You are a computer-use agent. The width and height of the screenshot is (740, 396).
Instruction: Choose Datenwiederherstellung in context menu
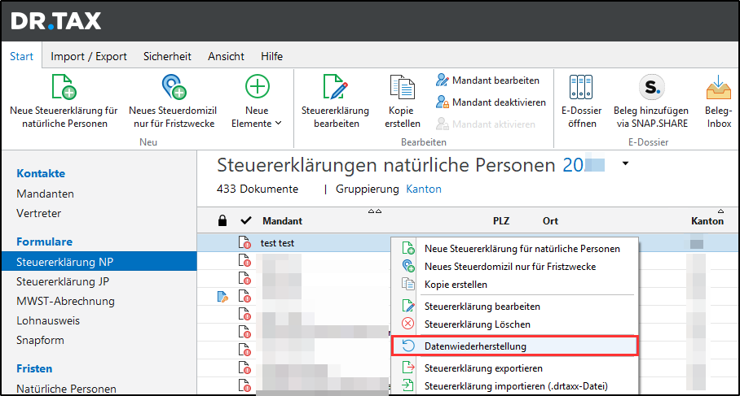(515, 346)
